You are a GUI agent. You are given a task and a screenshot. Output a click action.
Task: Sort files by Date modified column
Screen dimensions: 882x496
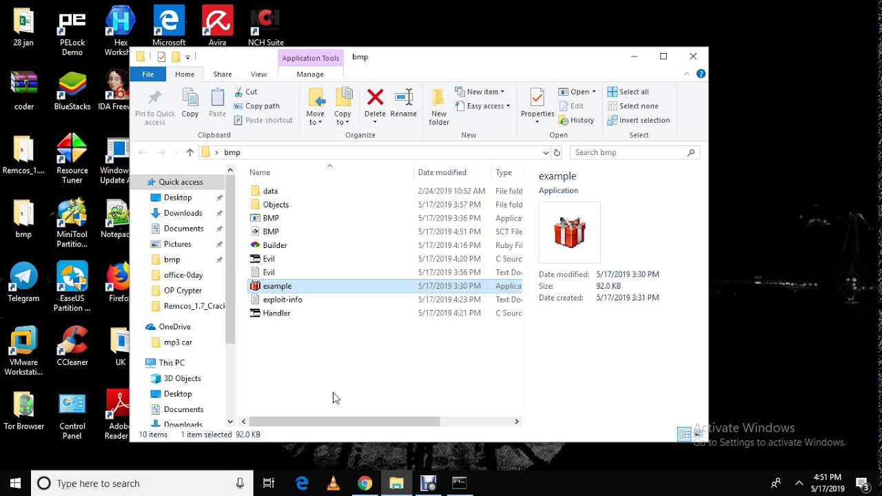[x=442, y=172]
